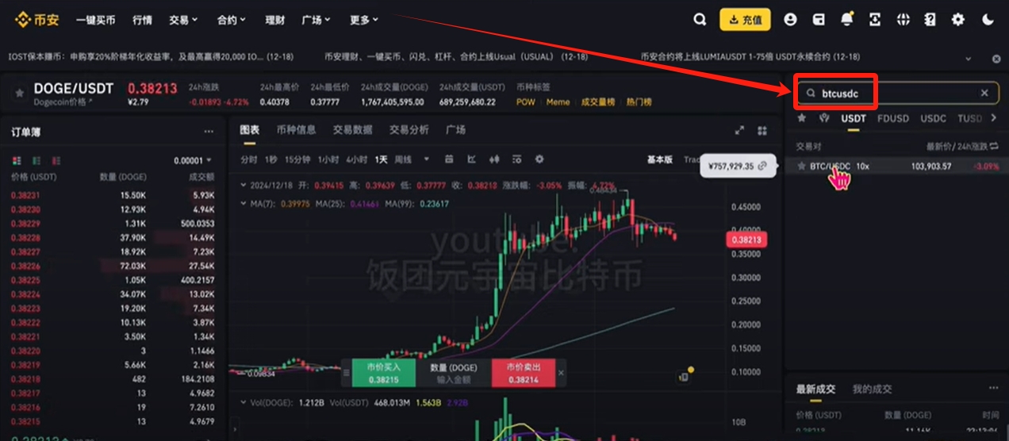
Task: Toggle dark mode moon icon
Action: tap(987, 20)
